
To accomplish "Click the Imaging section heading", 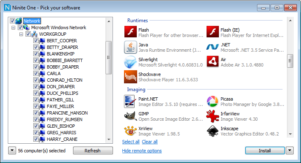I will pyautogui.click(x=136, y=90).
